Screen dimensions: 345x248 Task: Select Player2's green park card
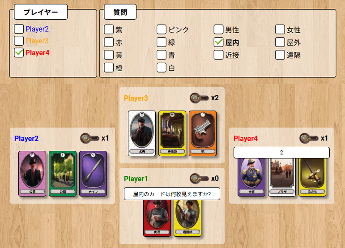coord(63,174)
